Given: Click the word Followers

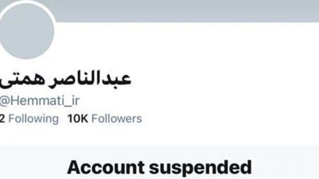Looking at the screenshot, I should (x=117, y=119).
